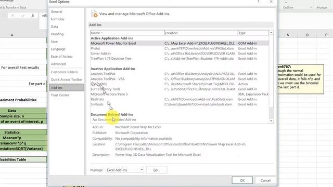Select the Simtools add-in row
Image resolution: width=333 pixels, height=187 pixels.
click(180, 104)
